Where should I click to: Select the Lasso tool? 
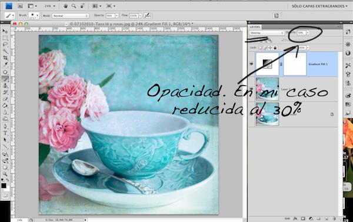click(5, 44)
